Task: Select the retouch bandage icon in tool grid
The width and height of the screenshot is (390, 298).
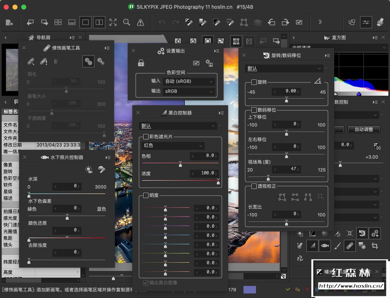Action: point(350,246)
